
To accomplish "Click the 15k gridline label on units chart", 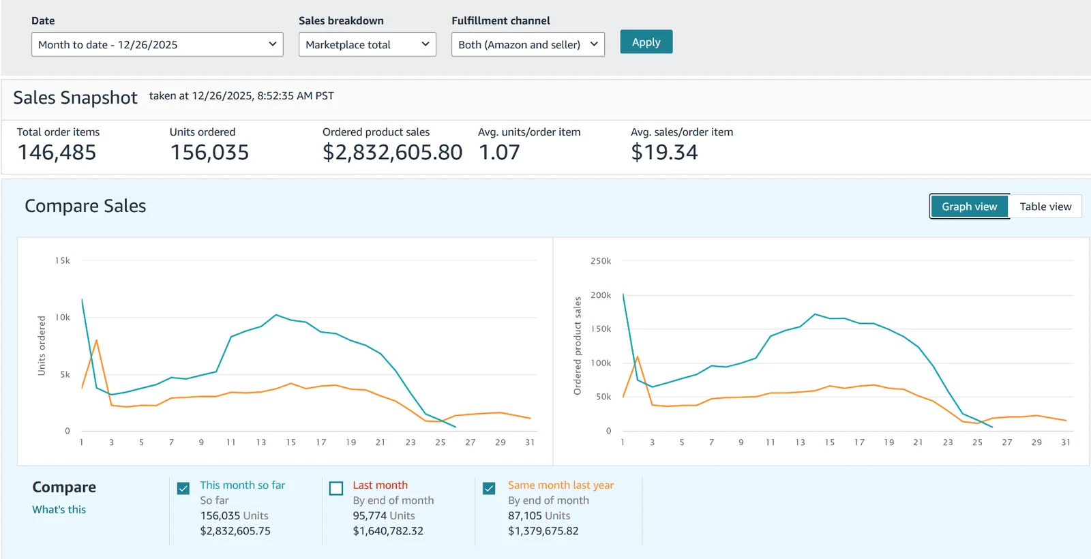I will click(x=63, y=260).
